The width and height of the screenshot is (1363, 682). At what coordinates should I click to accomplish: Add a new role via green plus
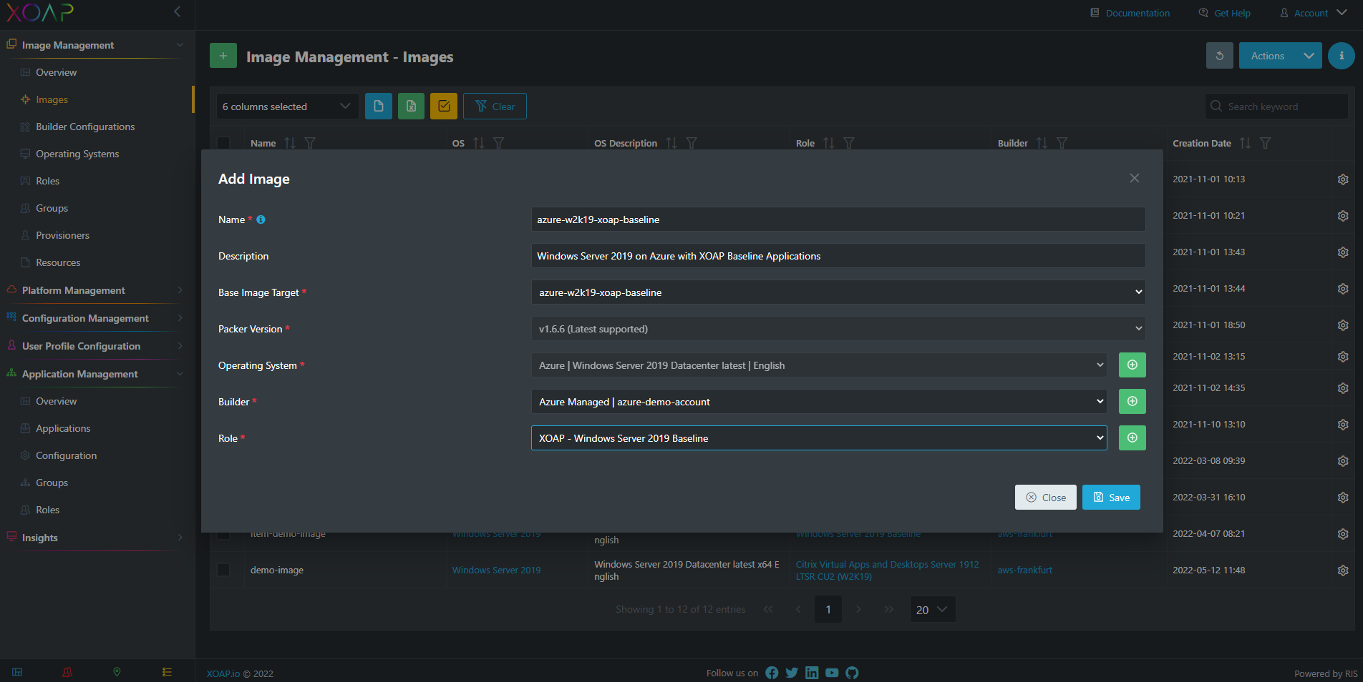[1132, 438]
